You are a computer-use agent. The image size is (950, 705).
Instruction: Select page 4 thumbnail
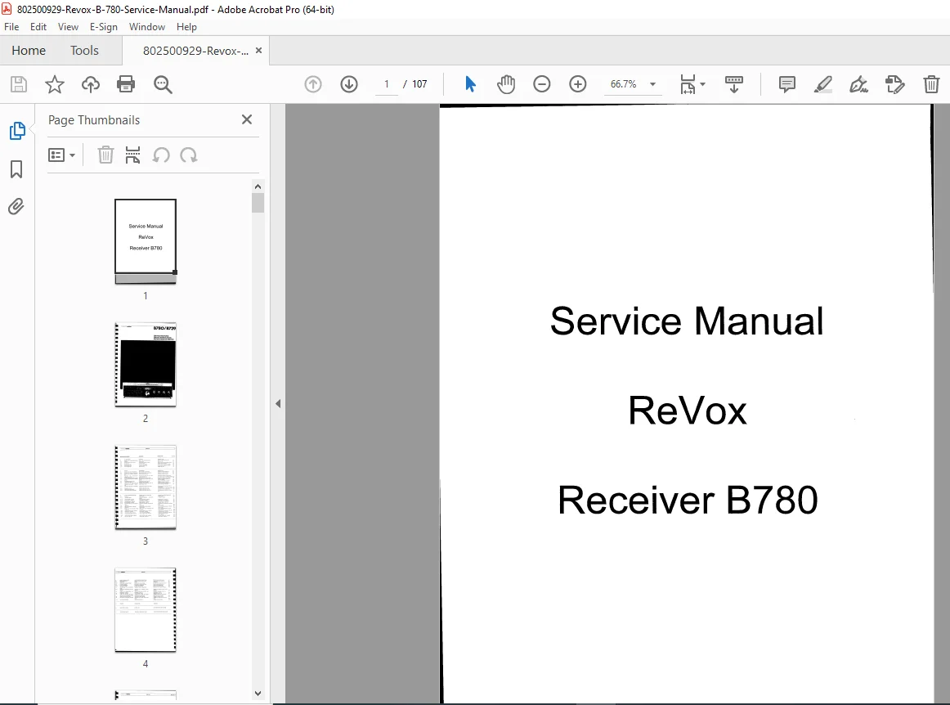(146, 610)
